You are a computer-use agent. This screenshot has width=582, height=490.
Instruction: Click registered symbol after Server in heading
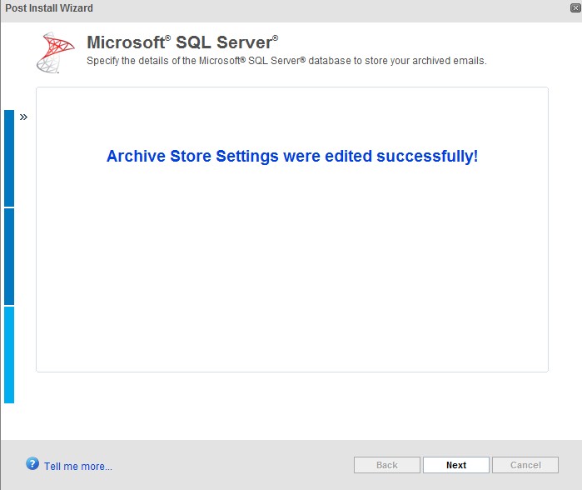(276, 37)
